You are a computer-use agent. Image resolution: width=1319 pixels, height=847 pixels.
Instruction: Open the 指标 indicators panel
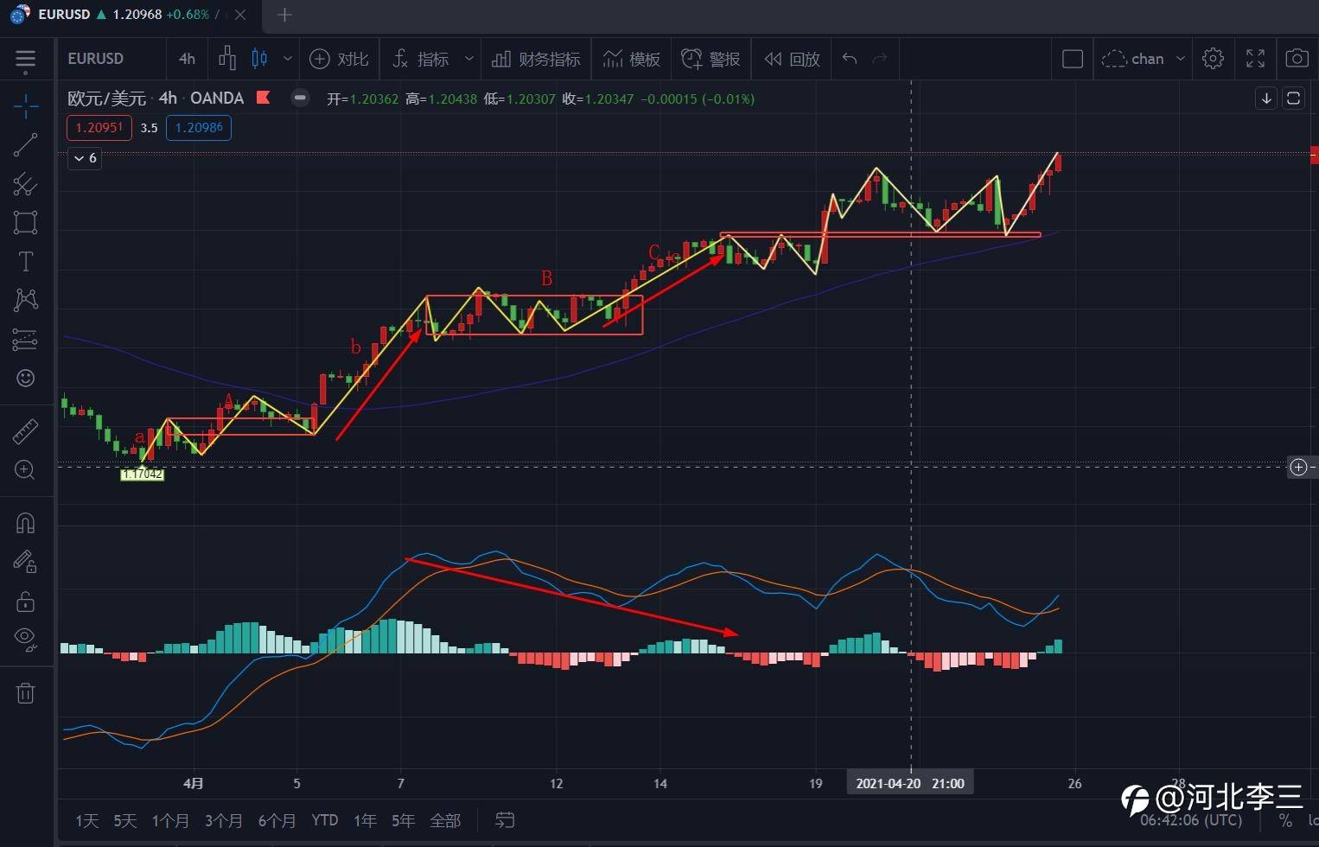pyautogui.click(x=422, y=59)
